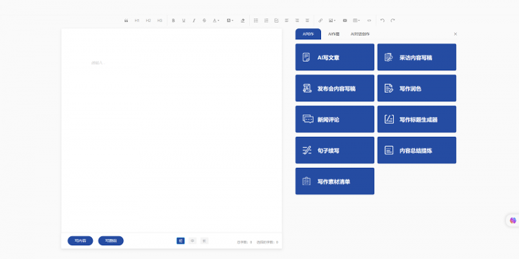Apply strikethrough formatting icon
Image resolution: width=519 pixels, height=259 pixels.
tap(204, 21)
